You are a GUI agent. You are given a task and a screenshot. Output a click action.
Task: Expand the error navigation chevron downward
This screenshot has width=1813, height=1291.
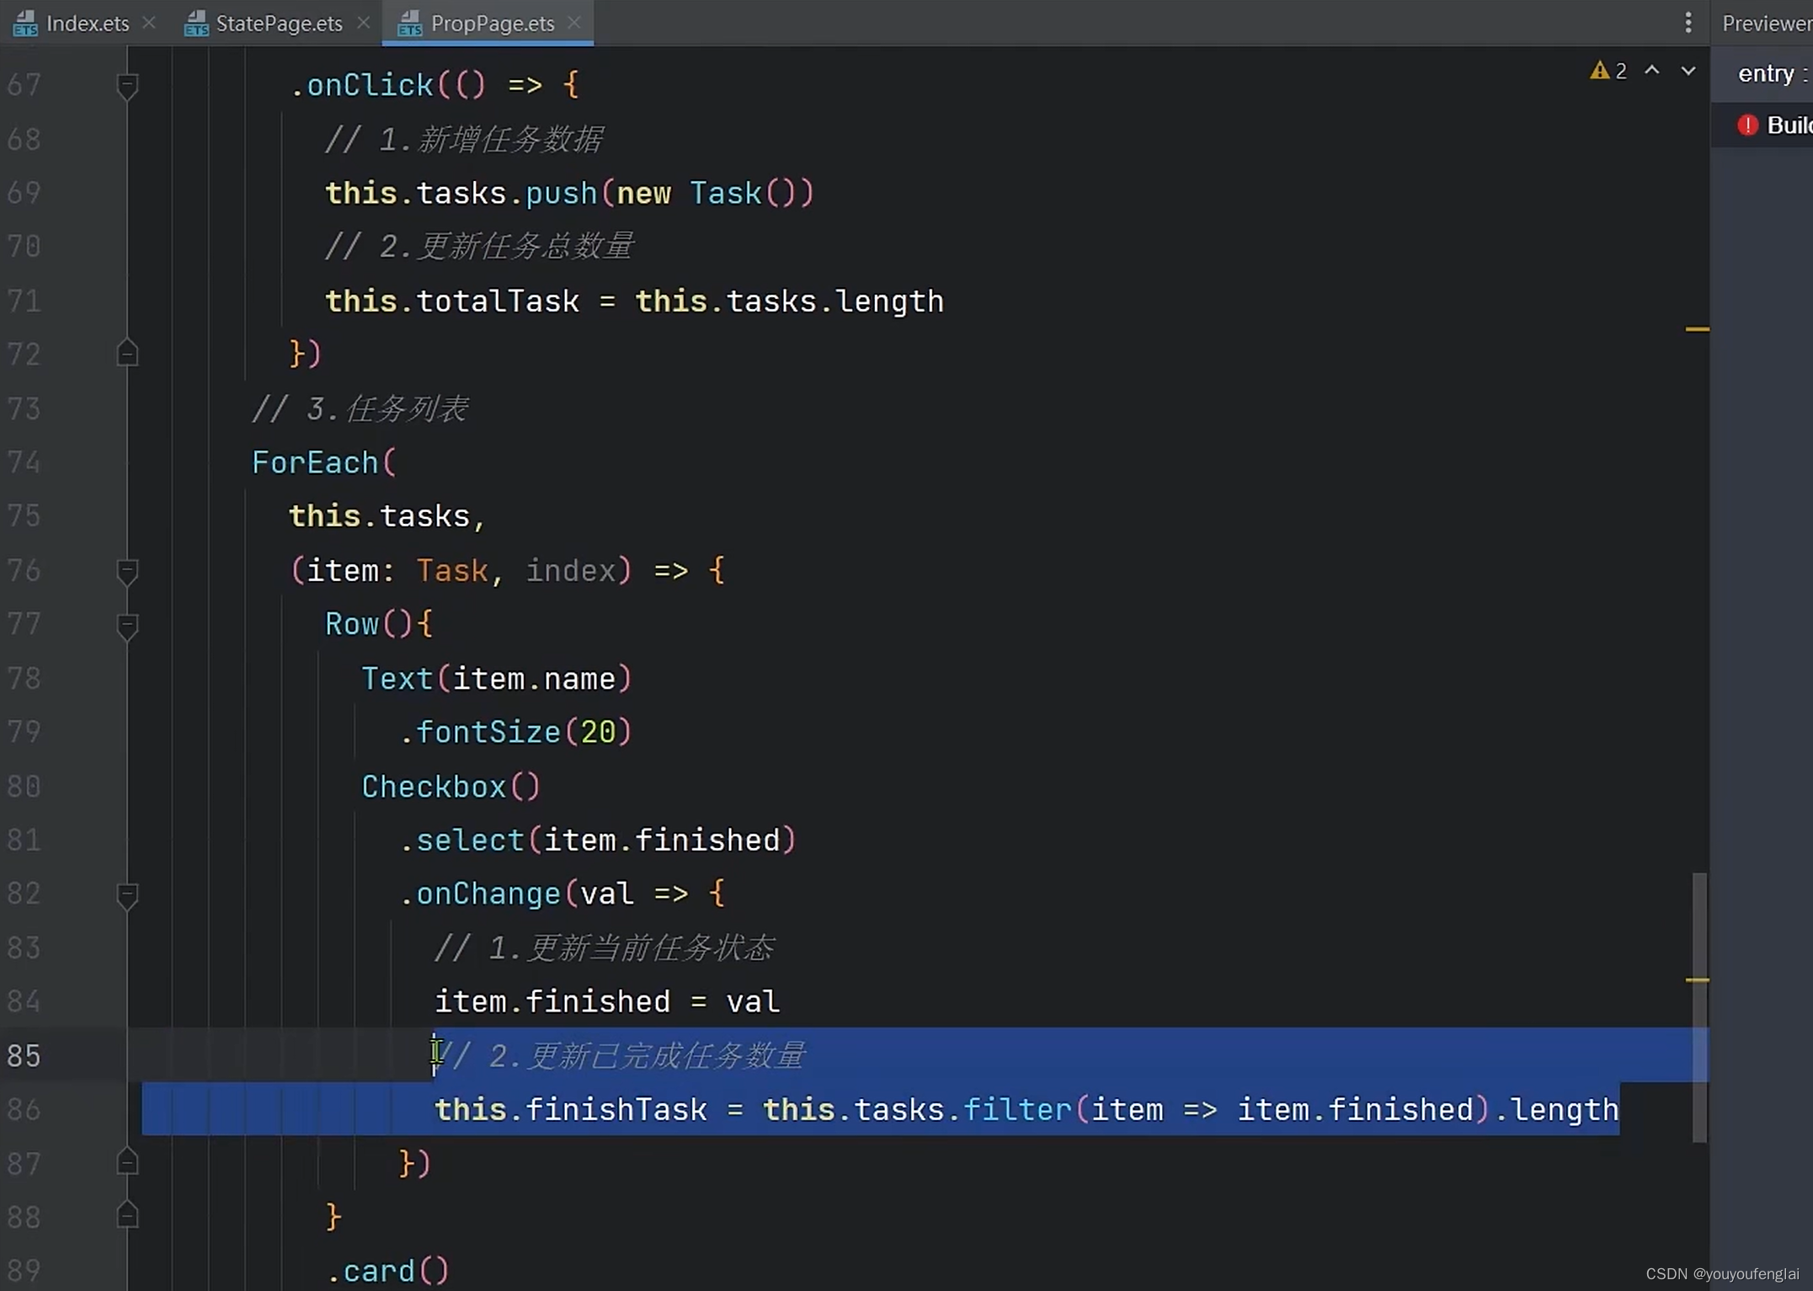tap(1686, 72)
